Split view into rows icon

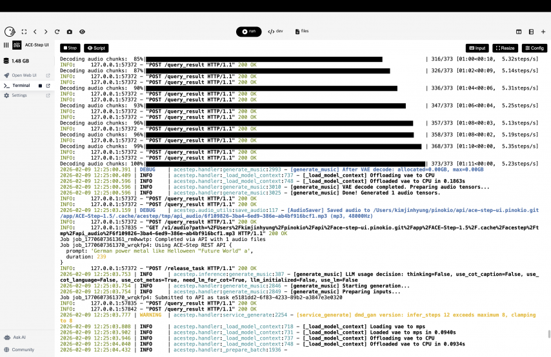[x=531, y=31]
